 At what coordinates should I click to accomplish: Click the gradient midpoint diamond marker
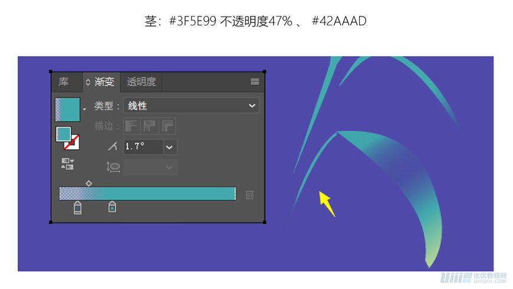coord(88,184)
